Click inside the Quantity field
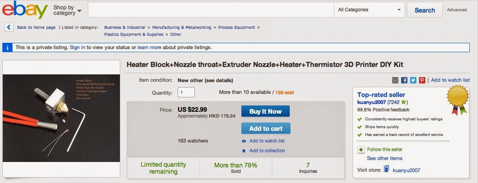478x183 pixels. pos(186,93)
